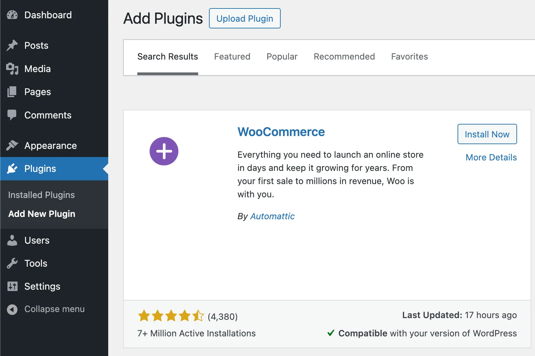
Task: Click the Upload Plugin button
Action: (245, 18)
